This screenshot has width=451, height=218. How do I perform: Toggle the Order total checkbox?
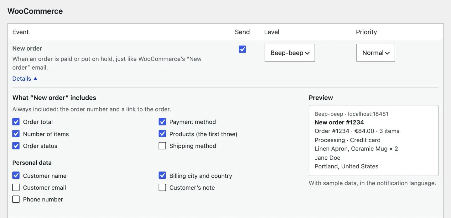click(16, 121)
